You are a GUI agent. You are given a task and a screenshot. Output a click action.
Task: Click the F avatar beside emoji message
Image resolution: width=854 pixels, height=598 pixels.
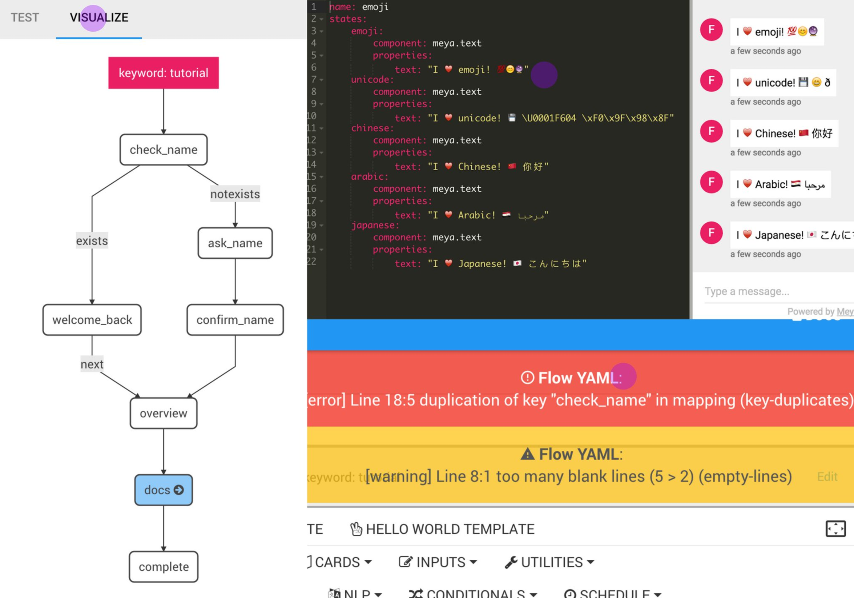point(711,30)
